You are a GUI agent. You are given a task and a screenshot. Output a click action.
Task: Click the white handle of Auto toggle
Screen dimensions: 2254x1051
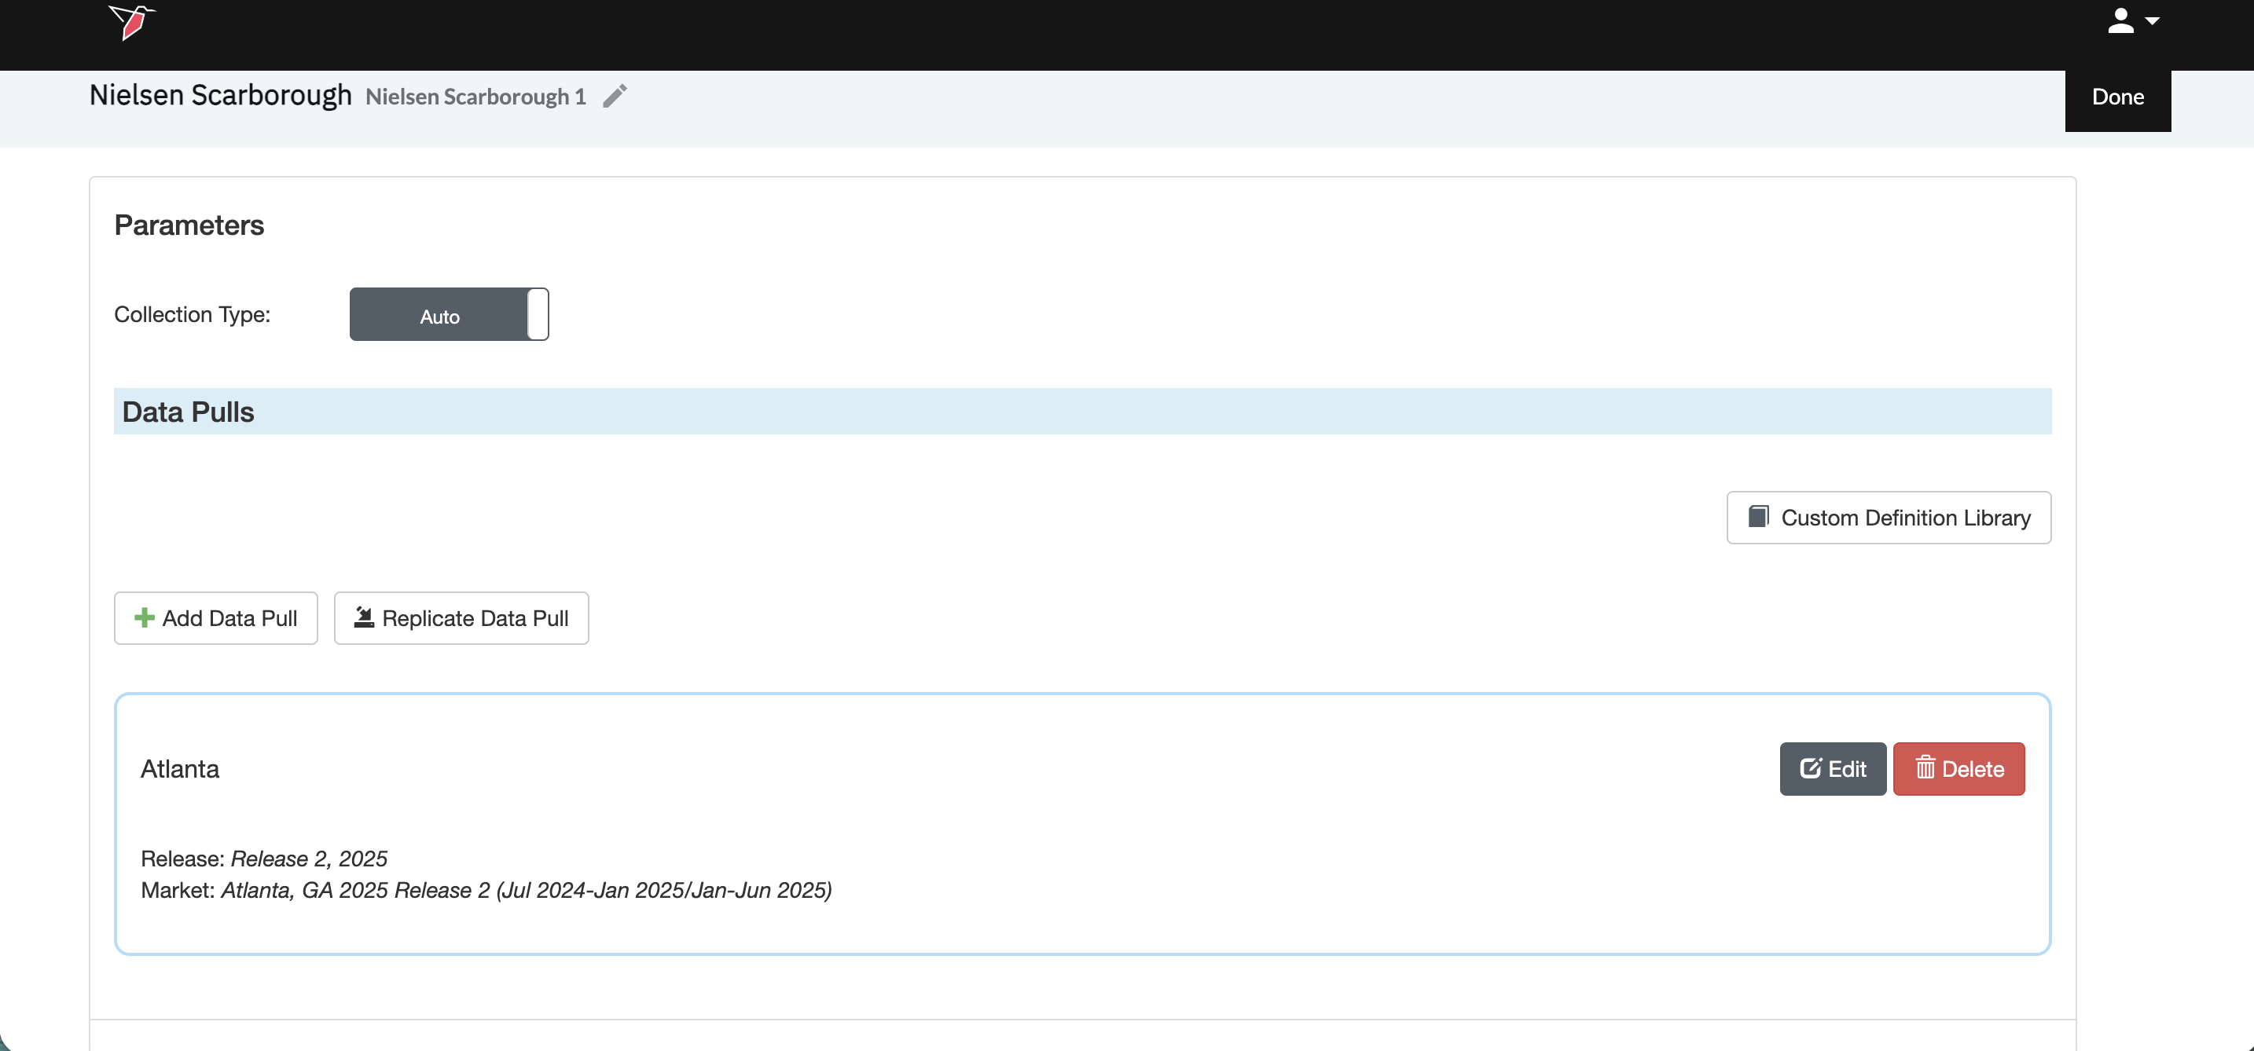click(x=538, y=315)
